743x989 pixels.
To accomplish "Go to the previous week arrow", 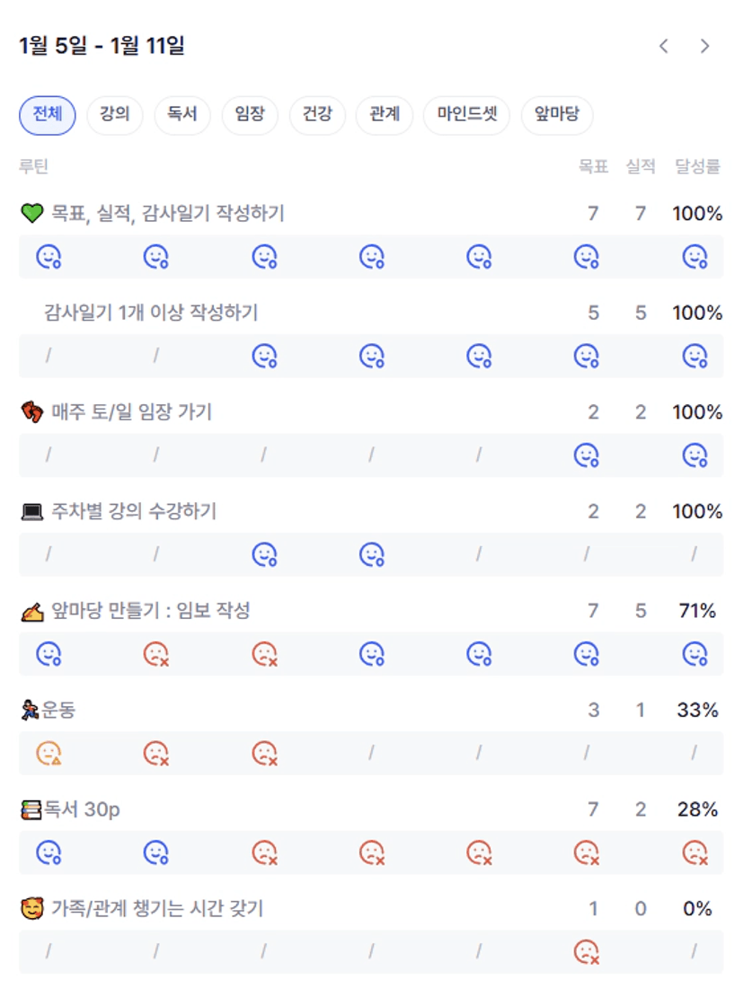I will click(664, 46).
